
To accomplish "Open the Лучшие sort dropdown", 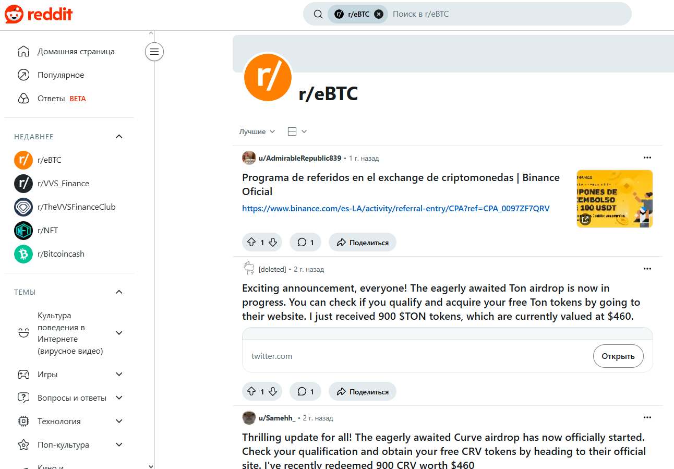I will click(257, 131).
